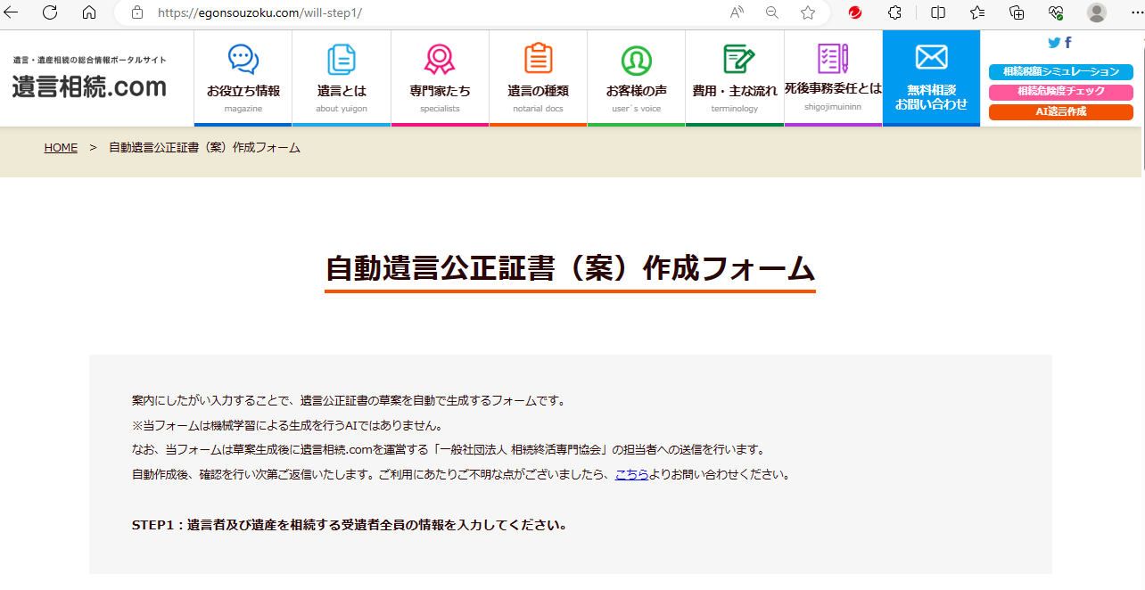Screen dimensions: 1145x590
Task: Open browser home page icon
Action: pos(89,12)
